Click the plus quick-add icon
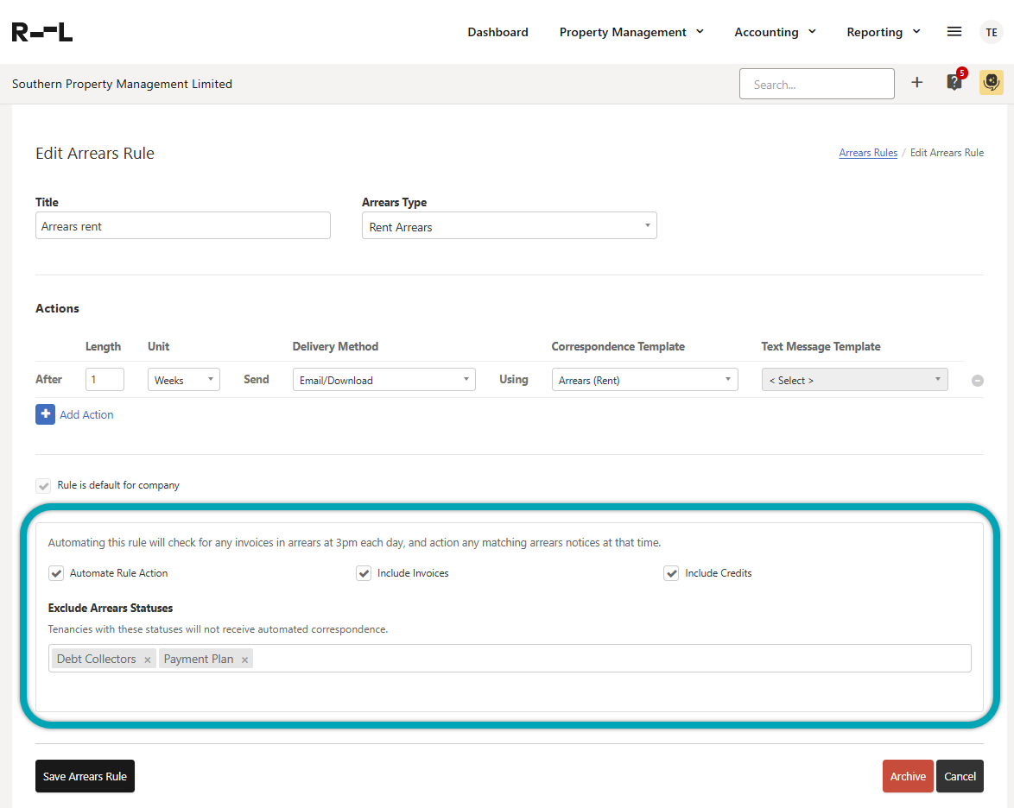 point(917,83)
